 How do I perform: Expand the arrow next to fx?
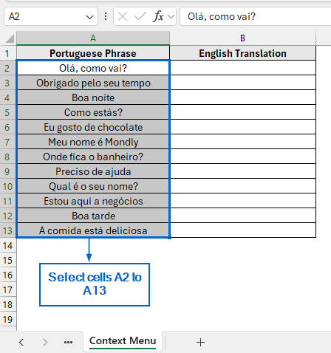(171, 17)
